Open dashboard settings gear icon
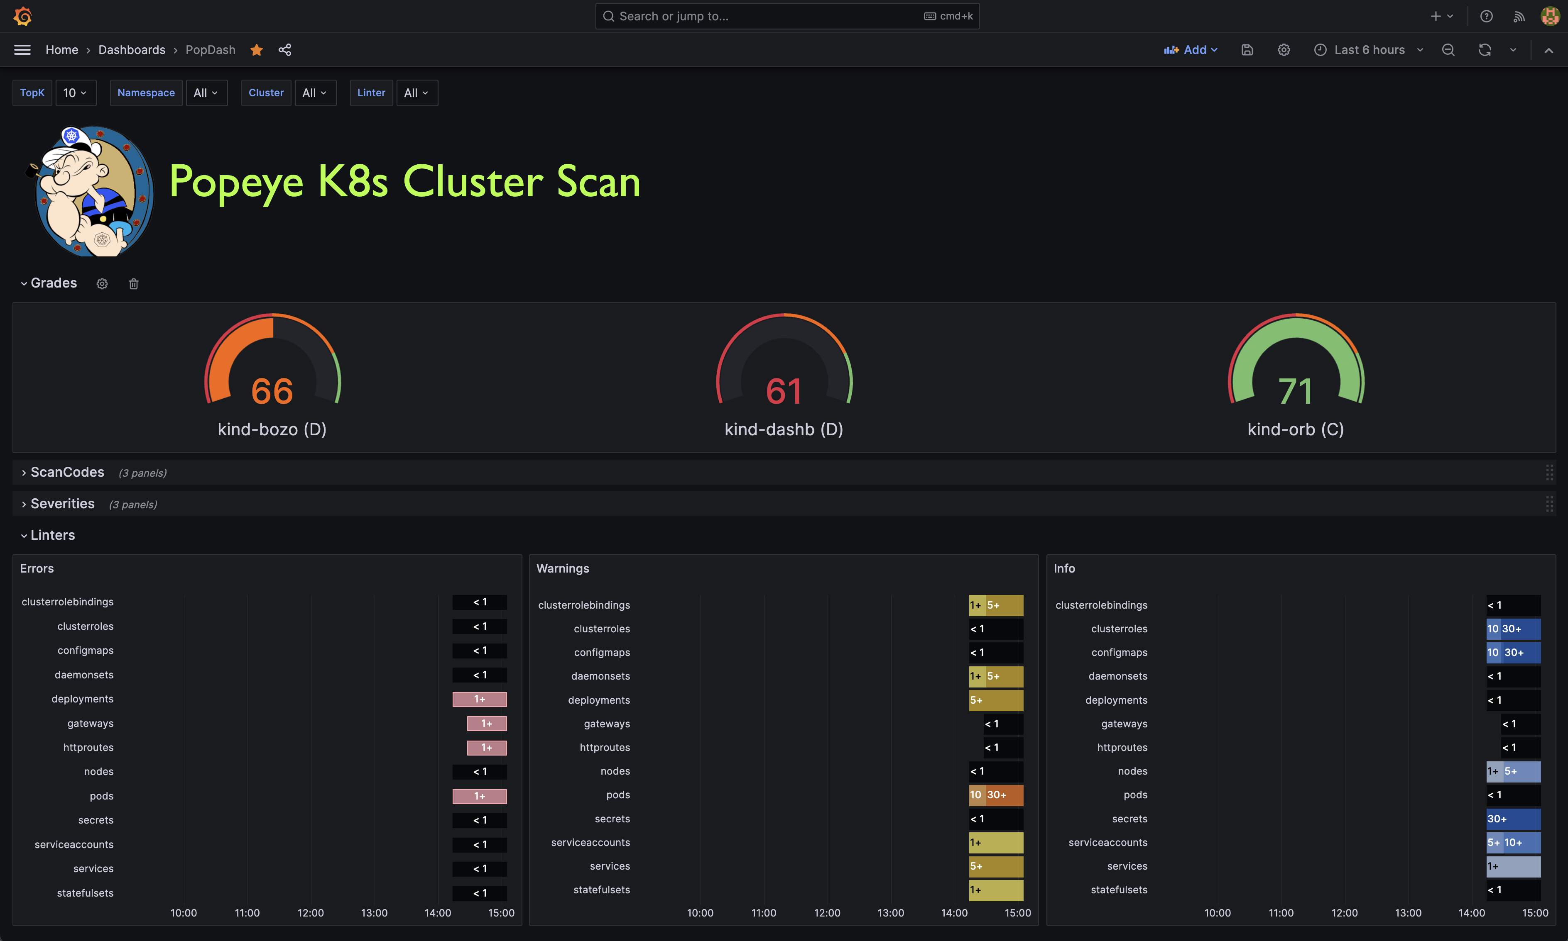The height and width of the screenshot is (941, 1568). tap(1284, 49)
